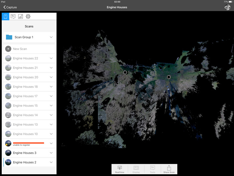Tap the Share Scan icon

tap(169, 169)
